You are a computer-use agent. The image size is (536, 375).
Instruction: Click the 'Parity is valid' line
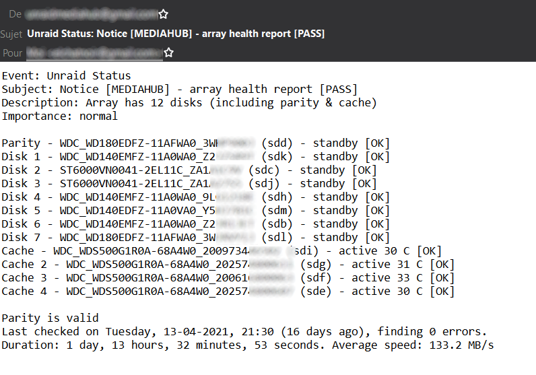tap(51, 318)
